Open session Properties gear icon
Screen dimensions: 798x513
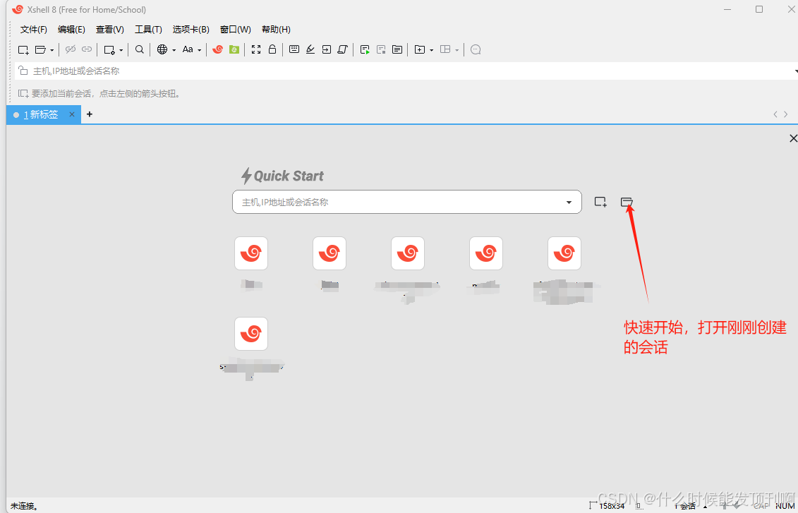[x=109, y=50]
